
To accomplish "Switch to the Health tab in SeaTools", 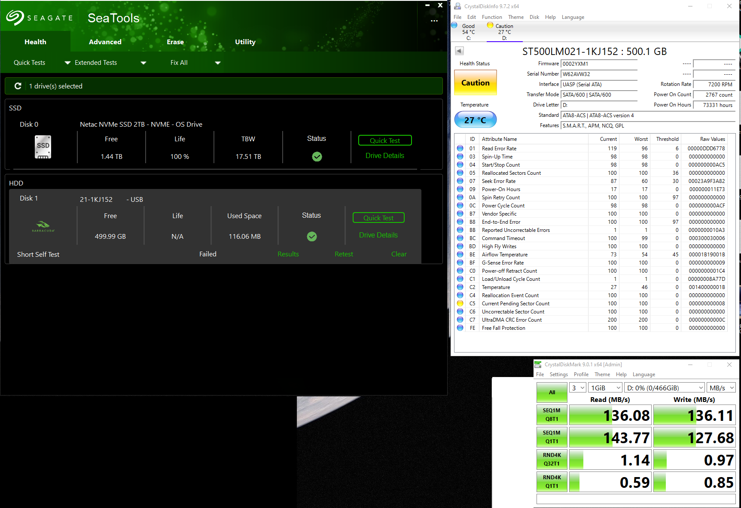I will 35,42.
